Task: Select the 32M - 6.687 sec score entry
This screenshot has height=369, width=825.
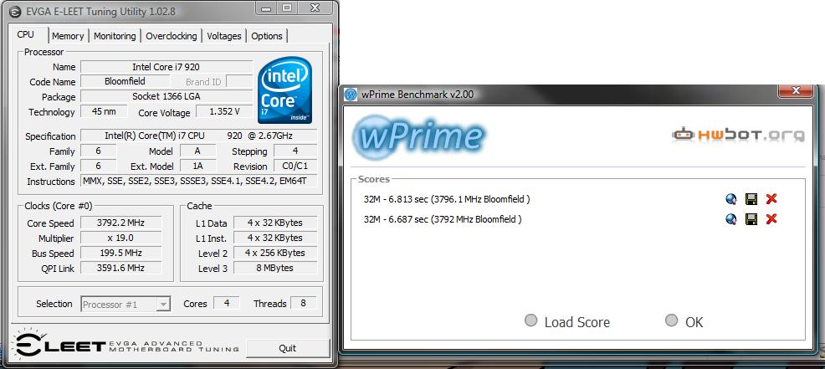Action: [x=443, y=219]
